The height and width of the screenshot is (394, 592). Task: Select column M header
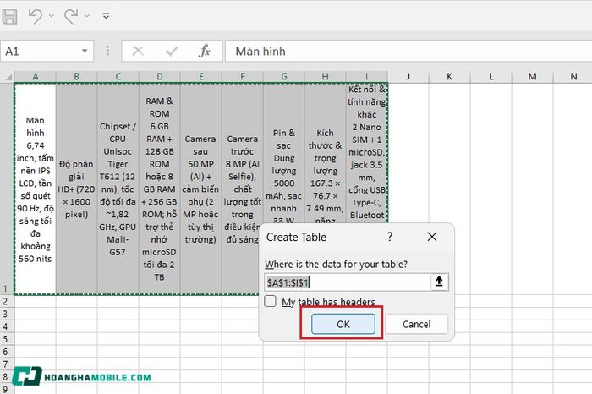[532, 77]
